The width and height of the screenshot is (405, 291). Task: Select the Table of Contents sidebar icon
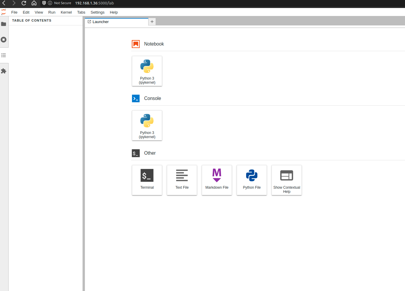(x=4, y=55)
